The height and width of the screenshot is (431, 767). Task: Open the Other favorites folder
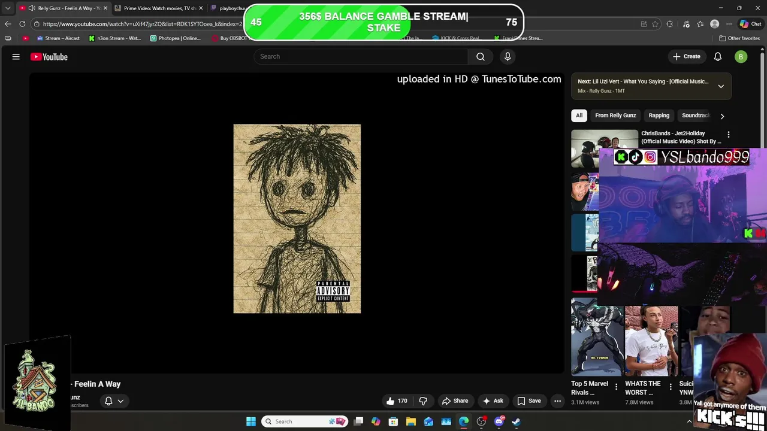739,38
